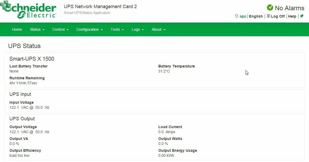
Task: Click the UPS Status page heading
Action: point(24,46)
